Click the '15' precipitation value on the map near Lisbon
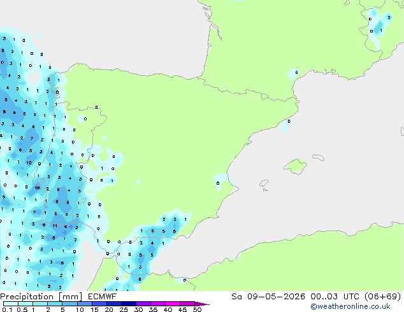 click(x=38, y=188)
